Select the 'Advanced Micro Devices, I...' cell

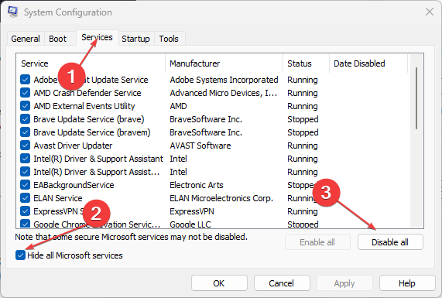tap(224, 93)
